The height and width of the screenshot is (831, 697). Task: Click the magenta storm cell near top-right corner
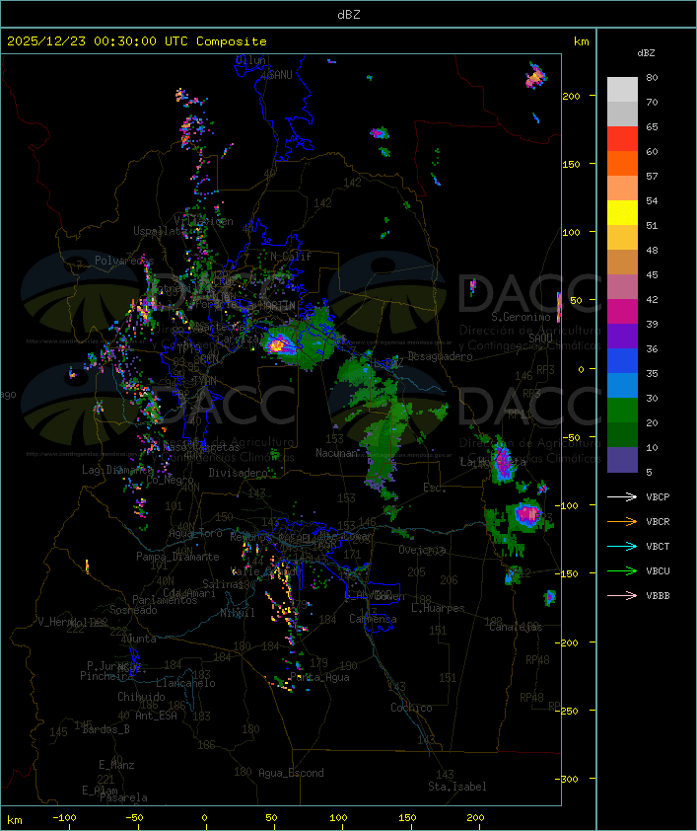535,77
